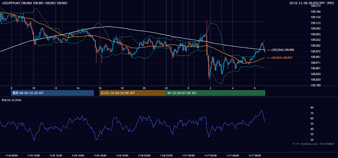Click price axis label 109.154

click(x=316, y=17)
